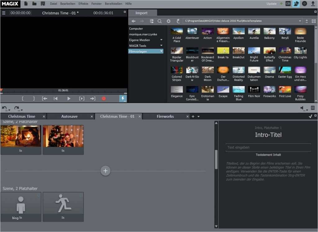The image size is (318, 232).
Task: Click the save project disk icon
Action: tap(43, 4)
